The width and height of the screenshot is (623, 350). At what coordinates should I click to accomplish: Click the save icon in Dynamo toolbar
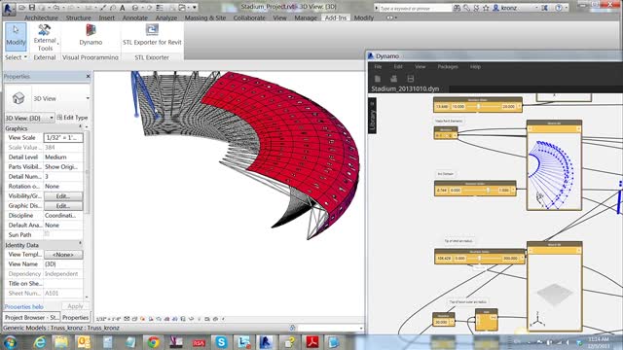click(411, 79)
